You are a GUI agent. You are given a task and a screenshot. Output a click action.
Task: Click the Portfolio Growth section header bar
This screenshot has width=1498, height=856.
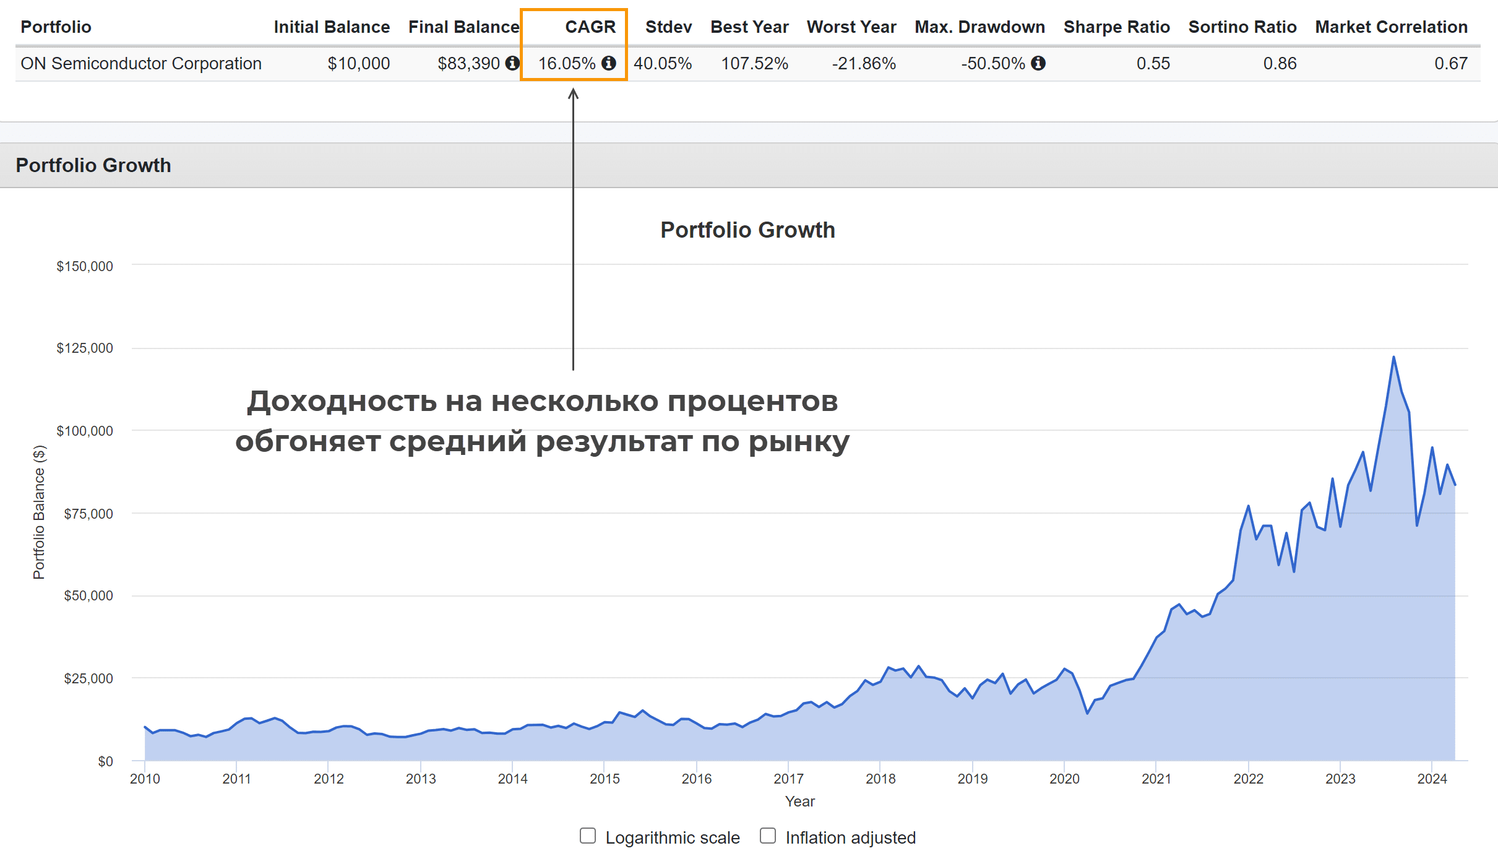click(x=749, y=165)
